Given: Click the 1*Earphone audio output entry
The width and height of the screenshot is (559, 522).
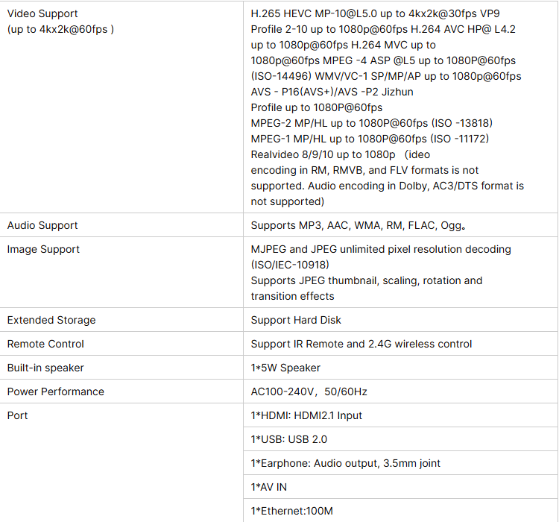Looking at the screenshot, I should coord(345,464).
